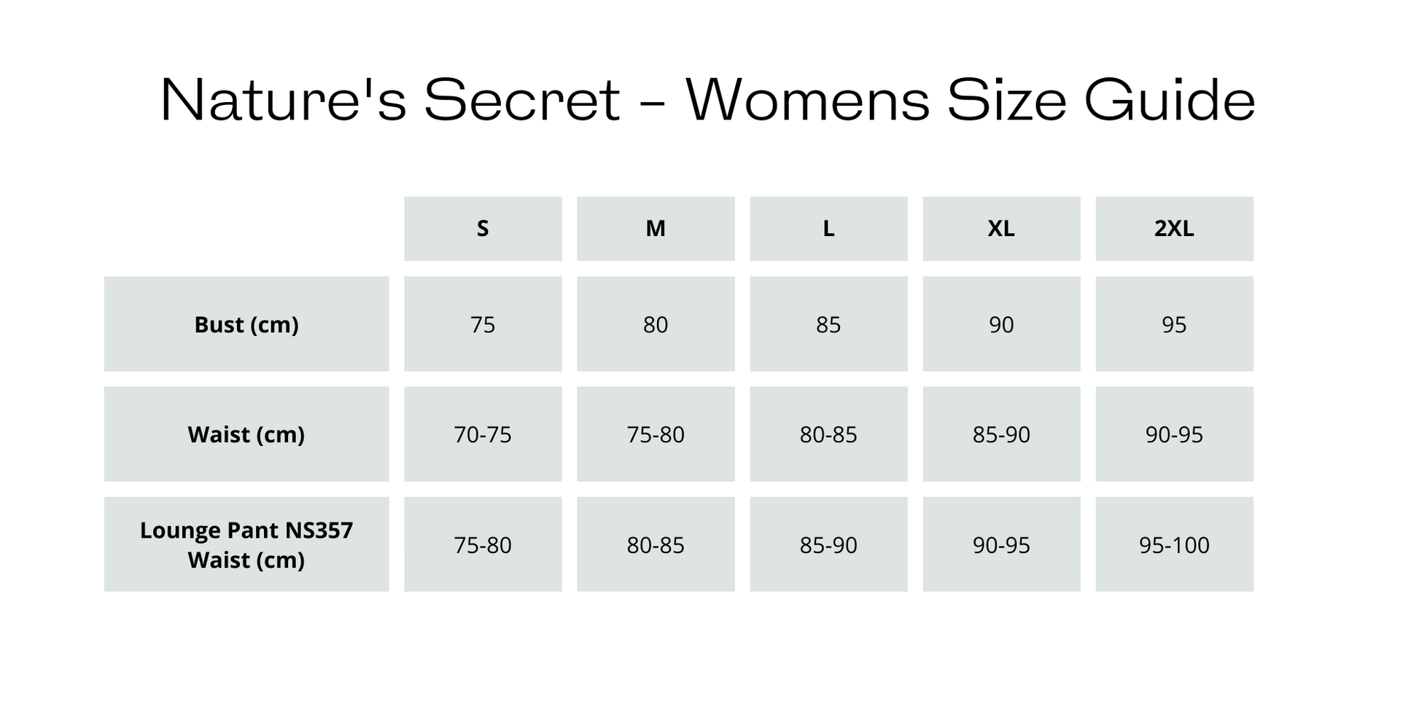The width and height of the screenshot is (1419, 709).
Task: Click the Waist row cell under size XL
Action: click(1001, 434)
